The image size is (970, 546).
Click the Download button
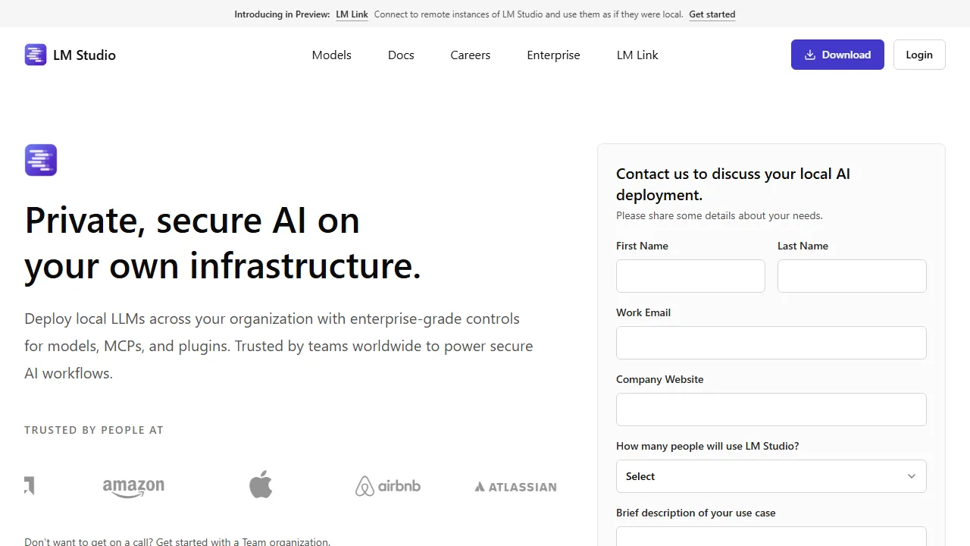pos(837,55)
